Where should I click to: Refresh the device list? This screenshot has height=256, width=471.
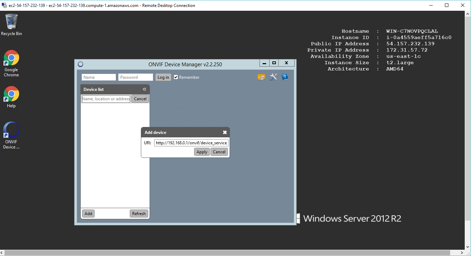(139, 213)
